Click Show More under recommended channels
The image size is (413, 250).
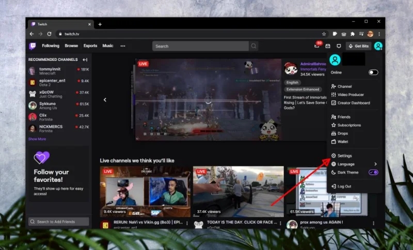[37, 139]
